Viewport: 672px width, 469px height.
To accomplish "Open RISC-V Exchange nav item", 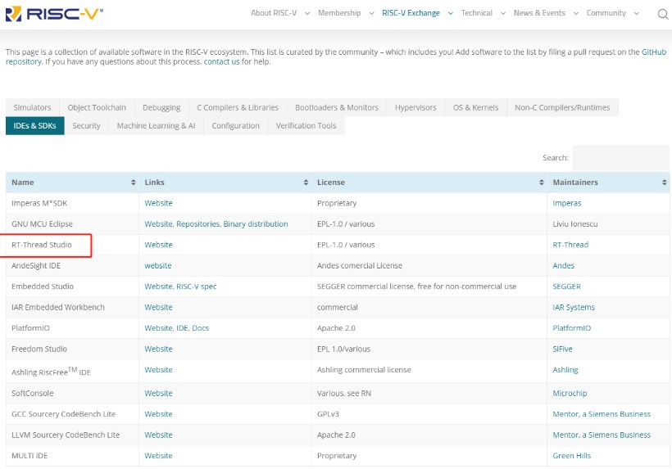I will [x=411, y=13].
